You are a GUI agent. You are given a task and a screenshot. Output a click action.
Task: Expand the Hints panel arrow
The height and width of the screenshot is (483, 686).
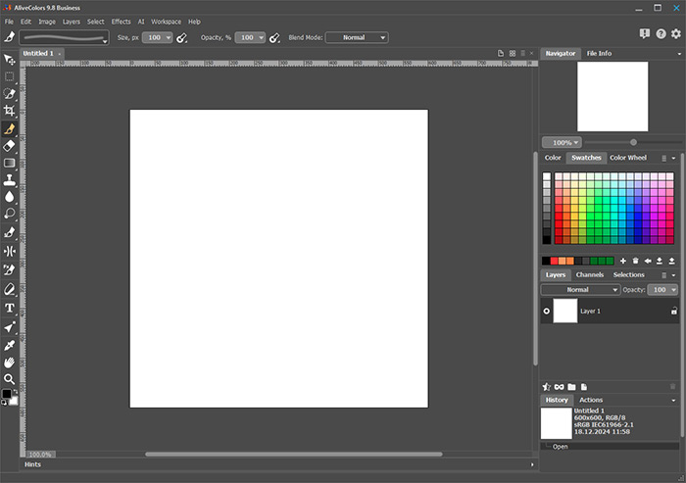point(532,464)
